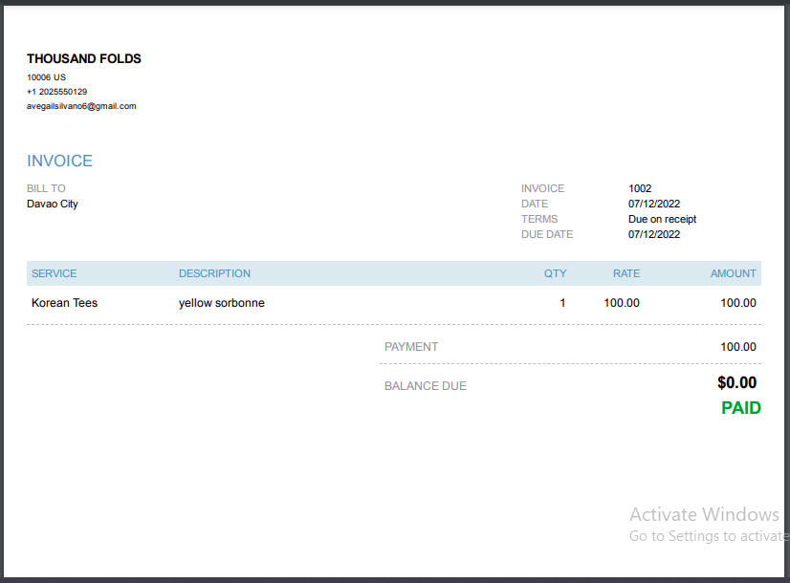Click the DESCRIPTION column header
Screen dimensions: 790x583
click(214, 273)
